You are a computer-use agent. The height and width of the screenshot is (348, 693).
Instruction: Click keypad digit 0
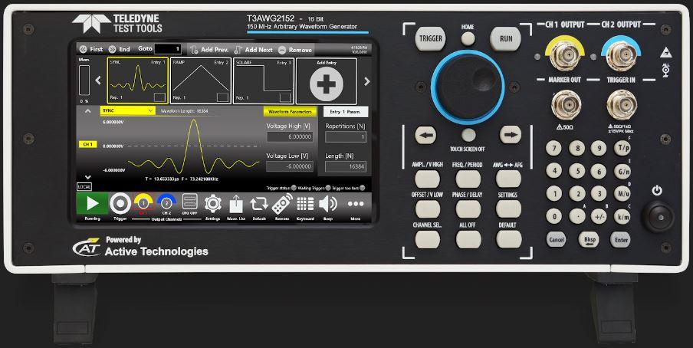pyautogui.click(x=553, y=216)
